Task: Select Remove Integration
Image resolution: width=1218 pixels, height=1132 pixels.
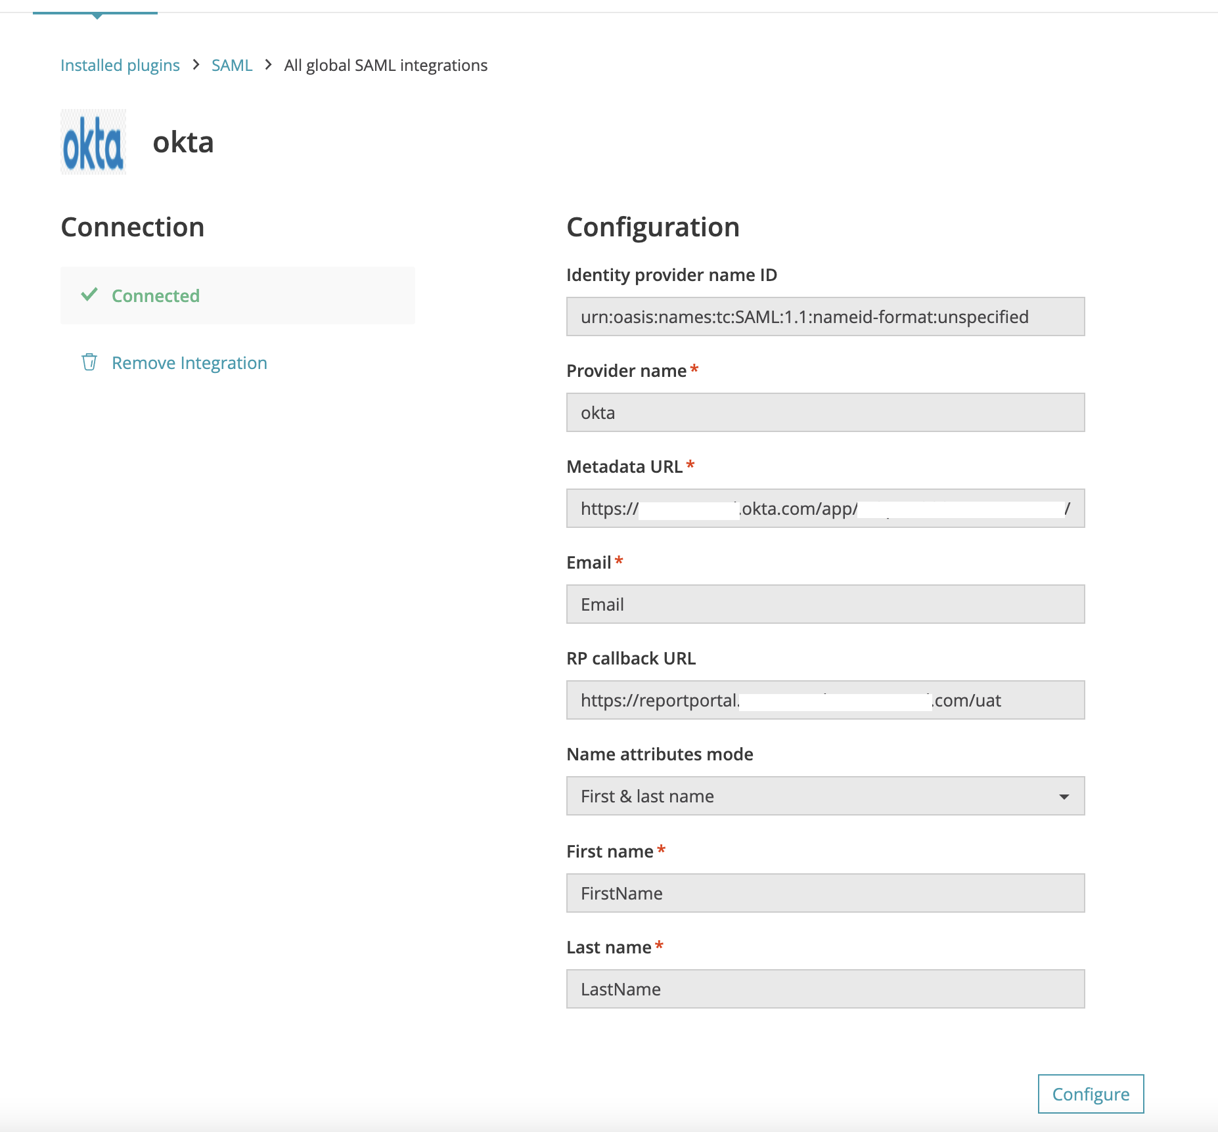Action: [189, 362]
